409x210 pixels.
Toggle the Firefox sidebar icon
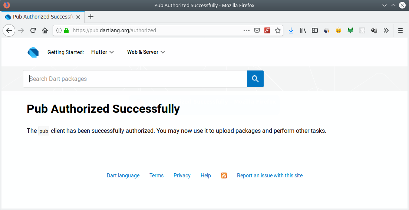315,30
